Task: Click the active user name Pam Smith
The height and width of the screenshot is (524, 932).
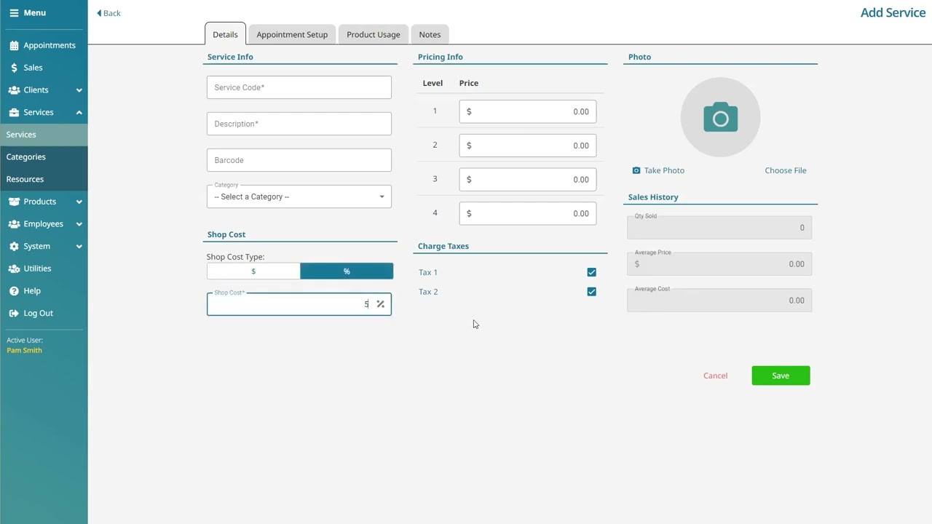Action: point(24,351)
